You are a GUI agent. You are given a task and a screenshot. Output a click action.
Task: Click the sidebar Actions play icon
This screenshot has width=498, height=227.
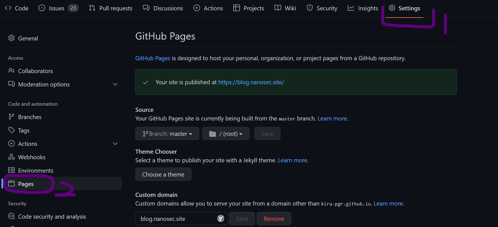click(11, 143)
